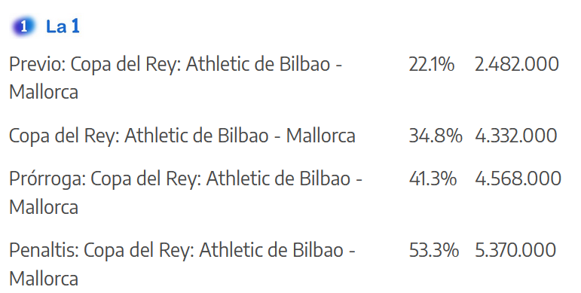Click the 22.1% share value
Viewport: 581px width, 293px height.
(431, 64)
